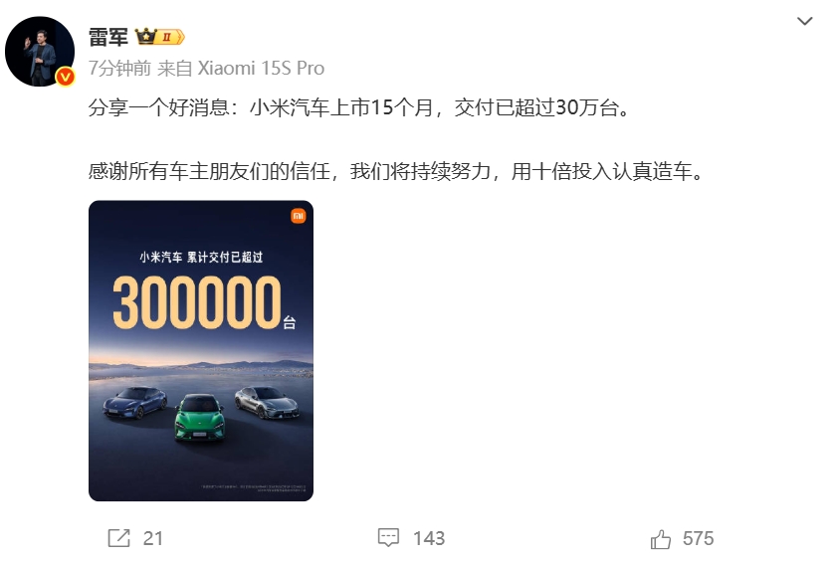Like the post with thumbs-up icon
The width and height of the screenshot is (833, 561).
pos(661,539)
